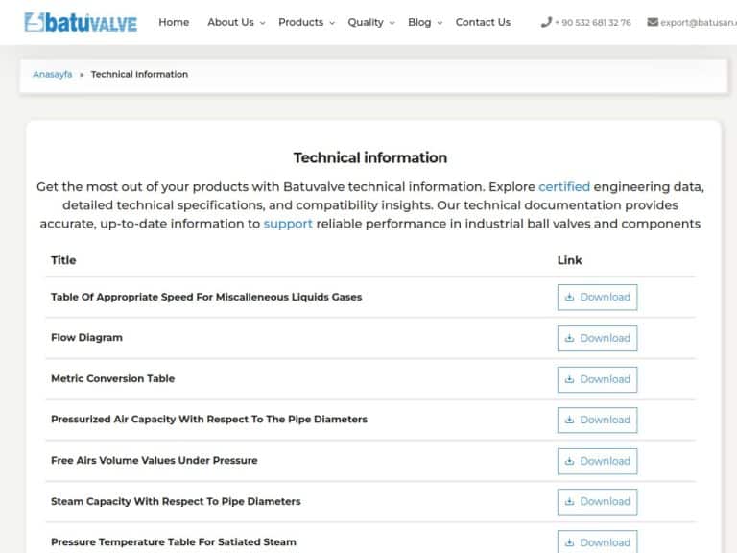Screen dimensions: 737x553
Task: Follow the Anasayfa breadcrumb link
Action: click(53, 74)
